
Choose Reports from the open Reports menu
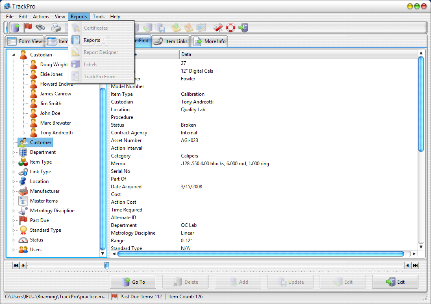(x=101, y=40)
